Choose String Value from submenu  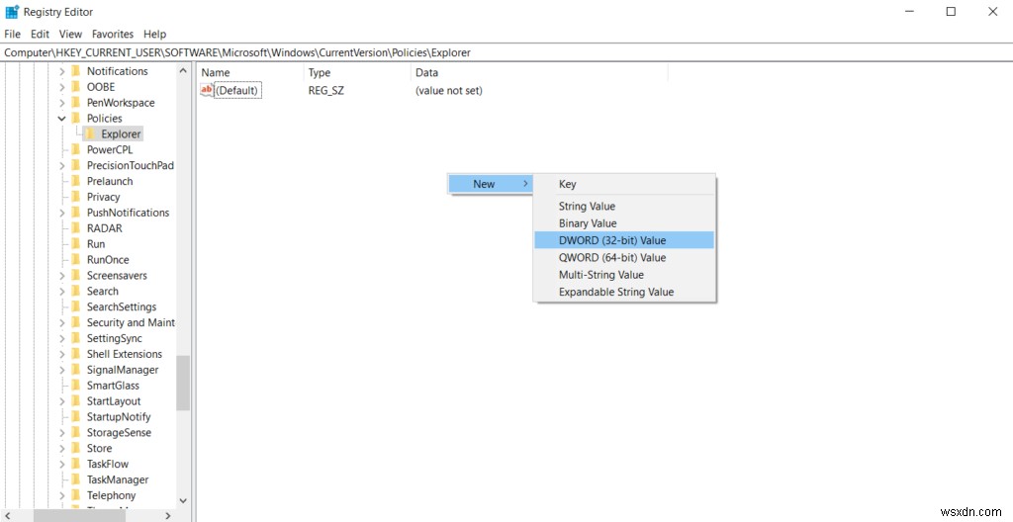click(625, 206)
